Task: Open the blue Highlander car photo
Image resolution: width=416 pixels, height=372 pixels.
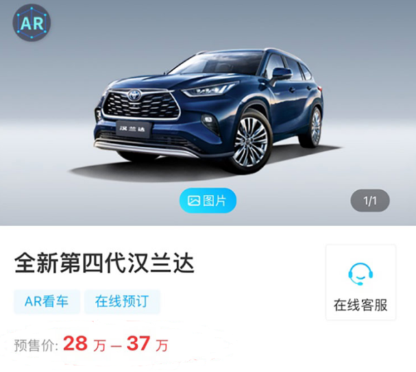Action: [208, 110]
